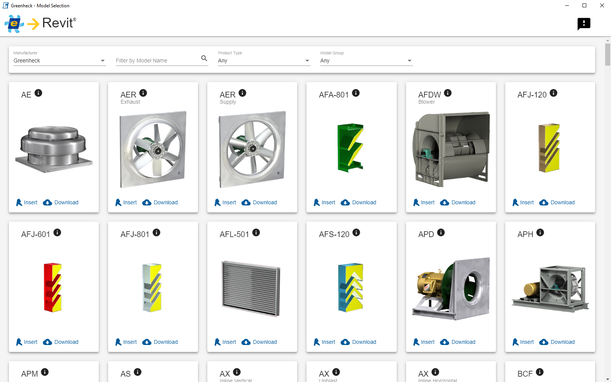View info for AFJ-801
Screen dimensions: 611x382
156,232
